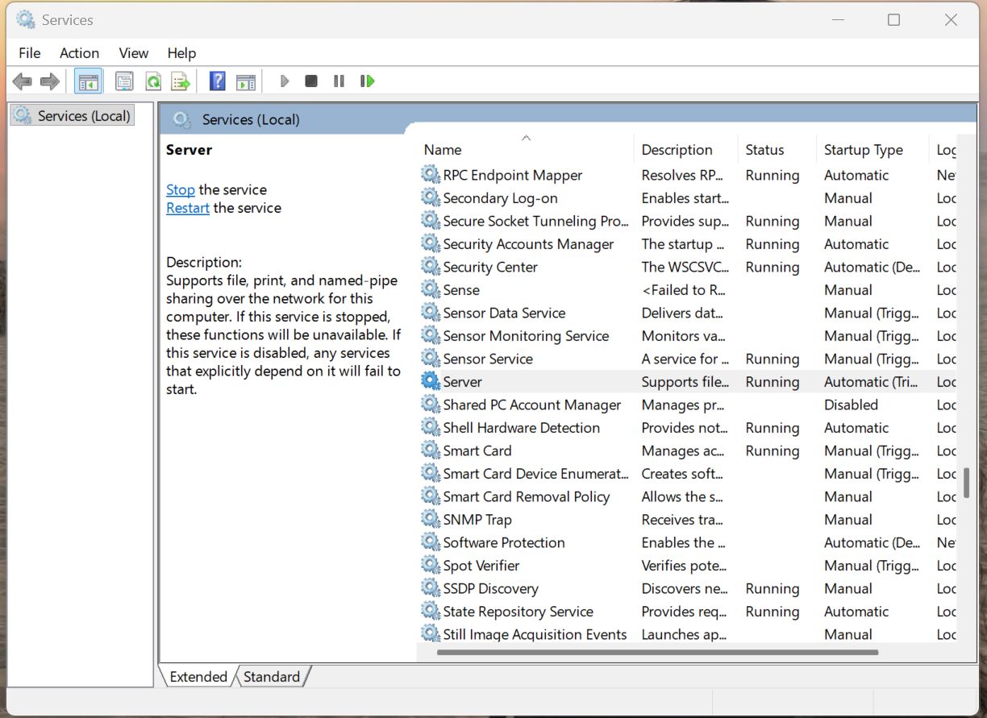Select the Sensor Data Service row

685,313
